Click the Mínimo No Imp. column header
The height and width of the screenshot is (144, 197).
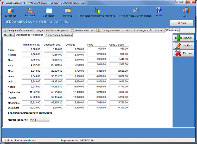coord(31,45)
